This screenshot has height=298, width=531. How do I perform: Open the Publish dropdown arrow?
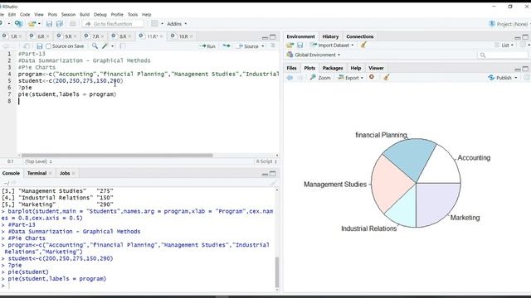(x=516, y=78)
